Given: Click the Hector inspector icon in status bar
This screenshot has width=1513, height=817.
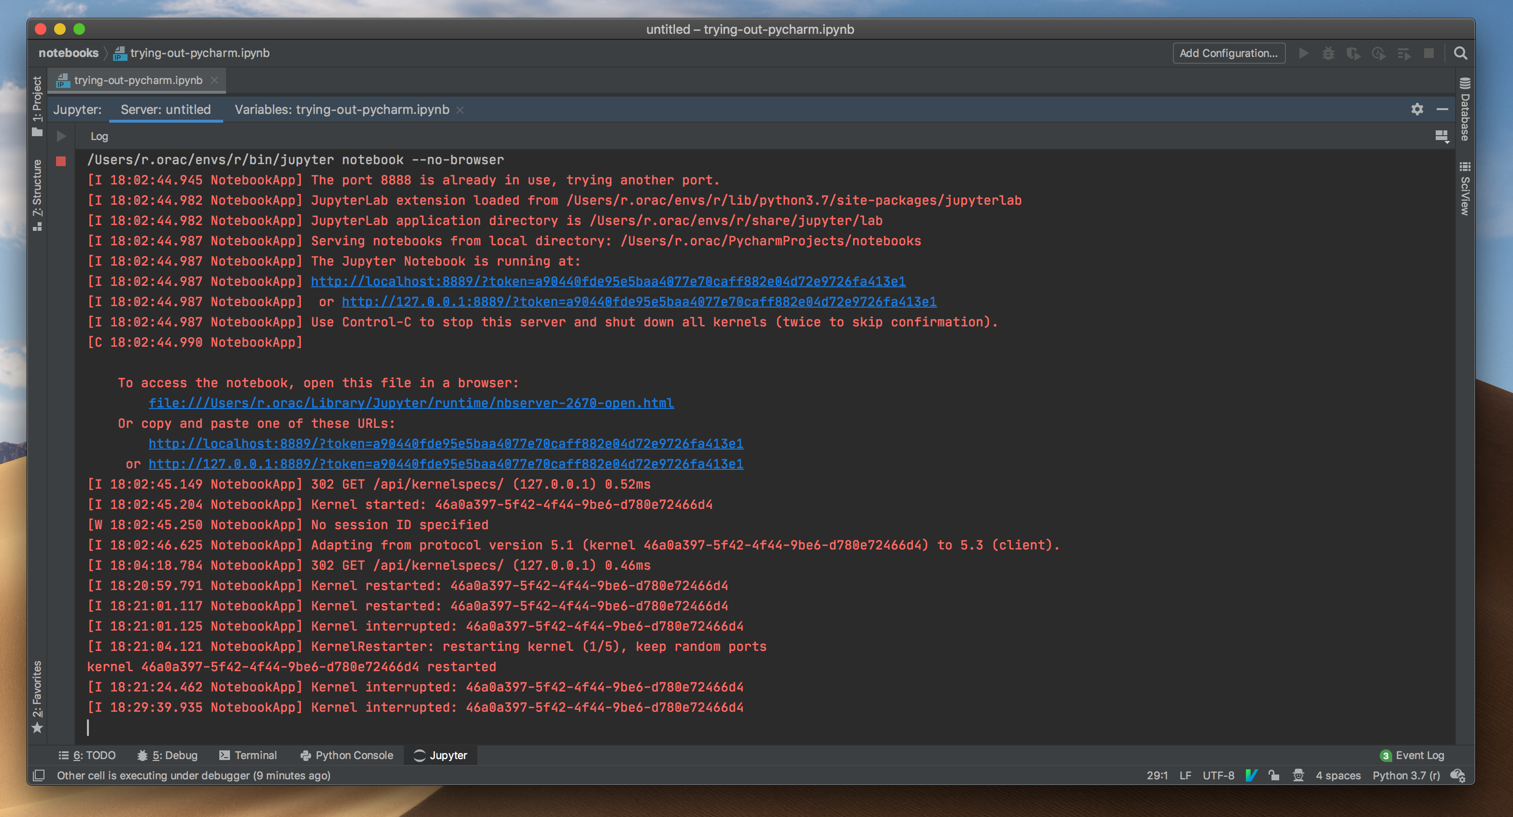Looking at the screenshot, I should coord(1298,775).
